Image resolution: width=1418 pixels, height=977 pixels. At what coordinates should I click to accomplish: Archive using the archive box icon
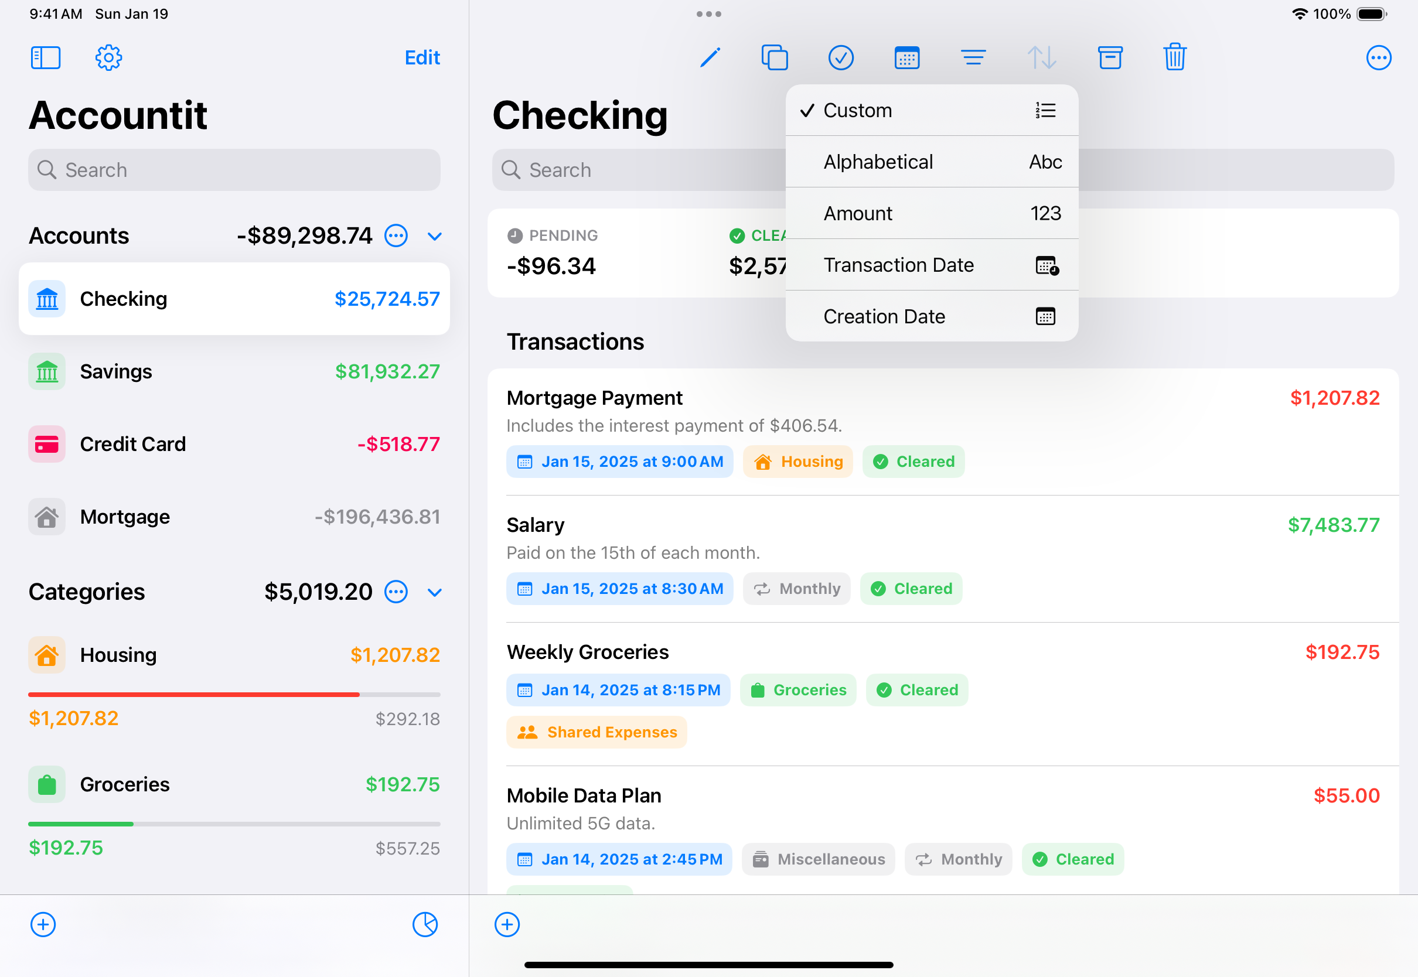click(1110, 57)
